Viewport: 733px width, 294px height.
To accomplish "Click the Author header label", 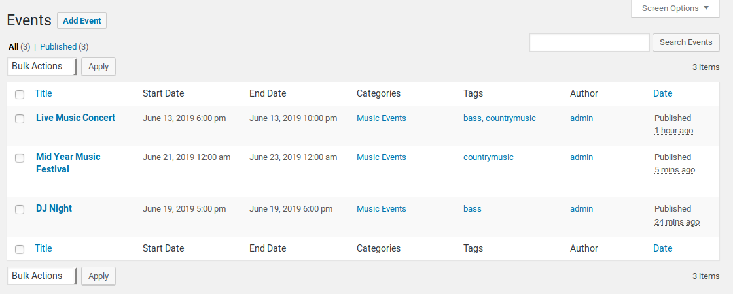I will (x=584, y=93).
